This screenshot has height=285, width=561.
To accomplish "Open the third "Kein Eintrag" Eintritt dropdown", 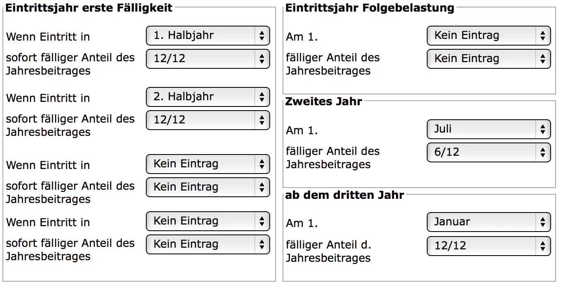I will coord(207,164).
